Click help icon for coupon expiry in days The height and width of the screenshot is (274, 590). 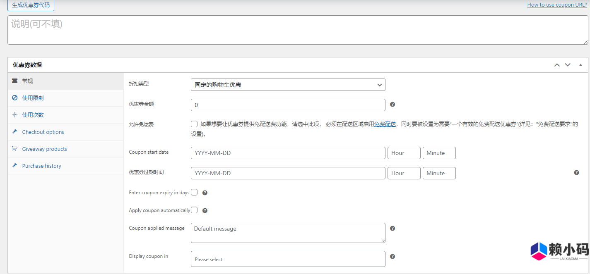(x=205, y=193)
